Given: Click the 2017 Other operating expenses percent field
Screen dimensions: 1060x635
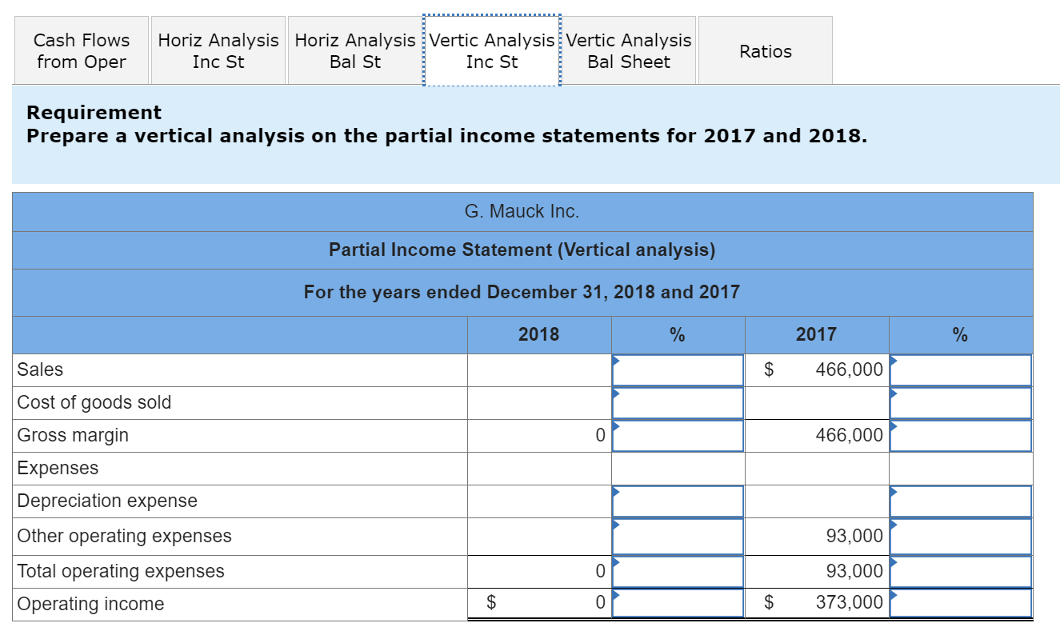Looking at the screenshot, I should (961, 537).
